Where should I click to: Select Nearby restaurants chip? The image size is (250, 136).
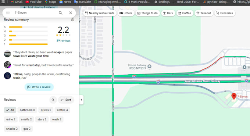click(x=100, y=13)
